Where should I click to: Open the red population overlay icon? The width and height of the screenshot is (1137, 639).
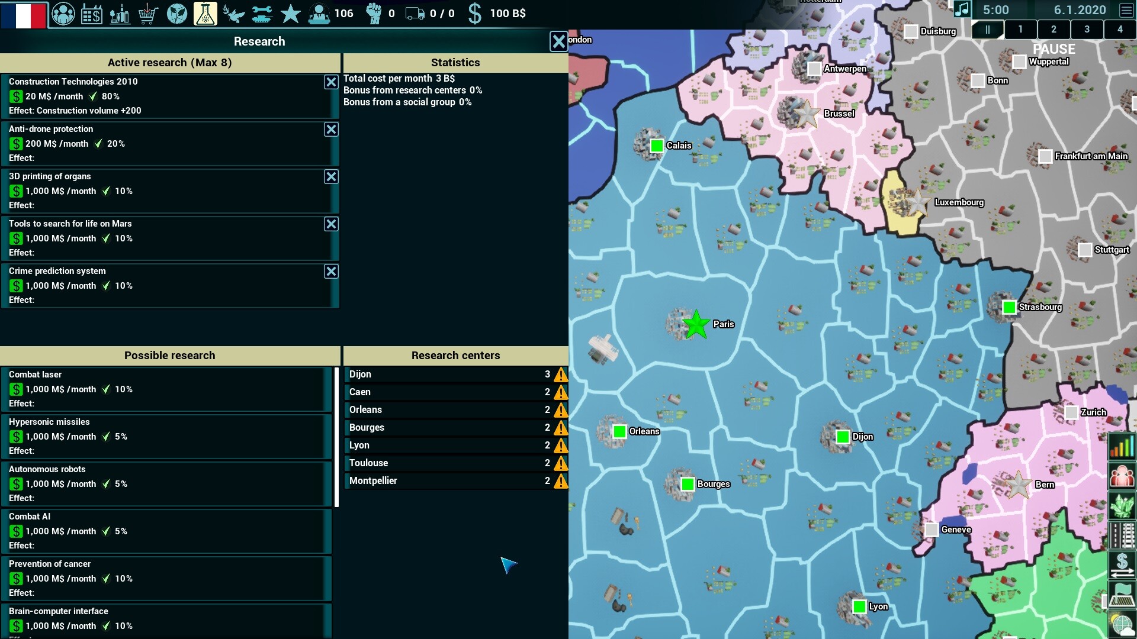(1122, 476)
